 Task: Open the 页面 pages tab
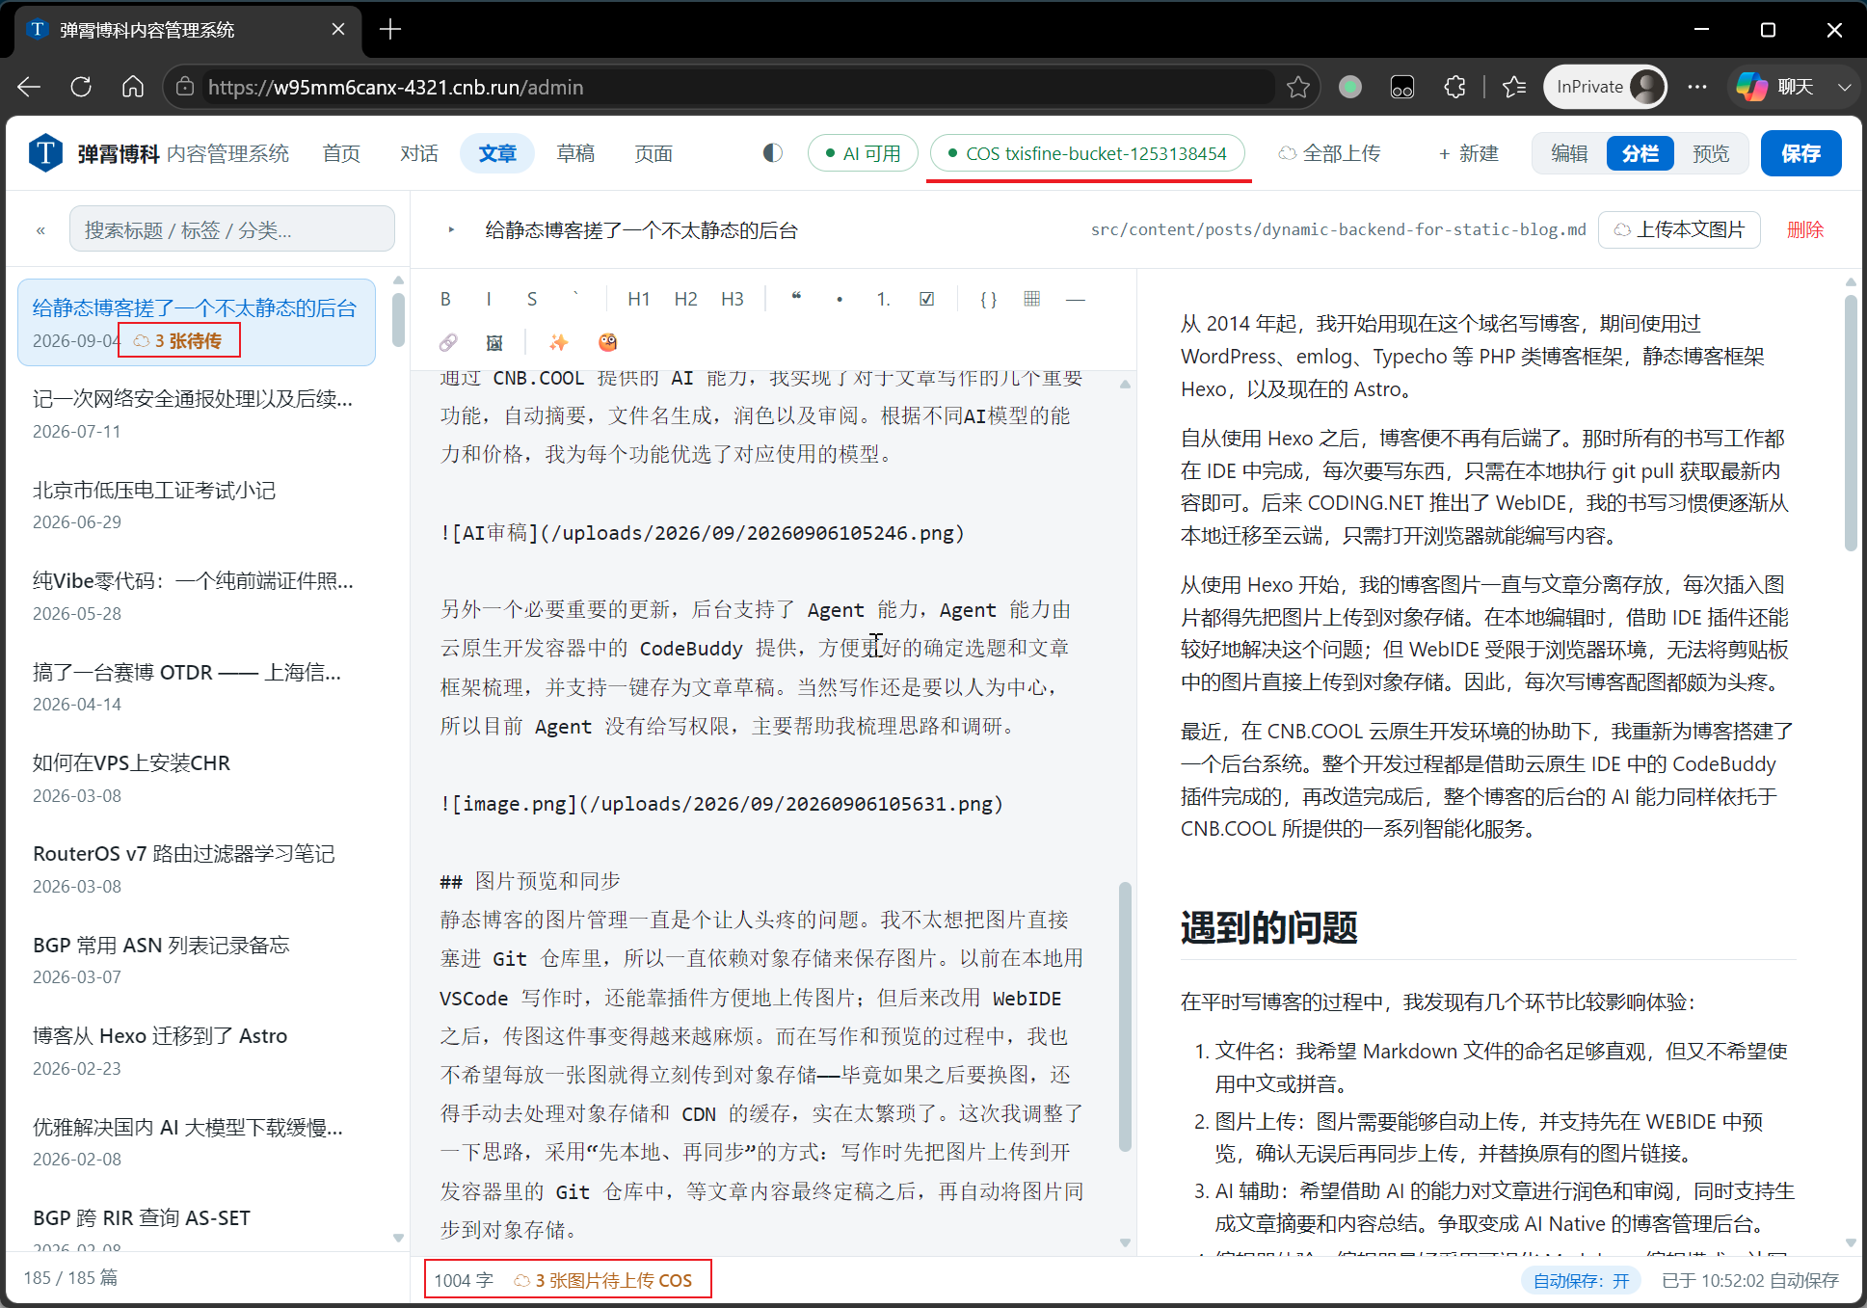(x=653, y=153)
